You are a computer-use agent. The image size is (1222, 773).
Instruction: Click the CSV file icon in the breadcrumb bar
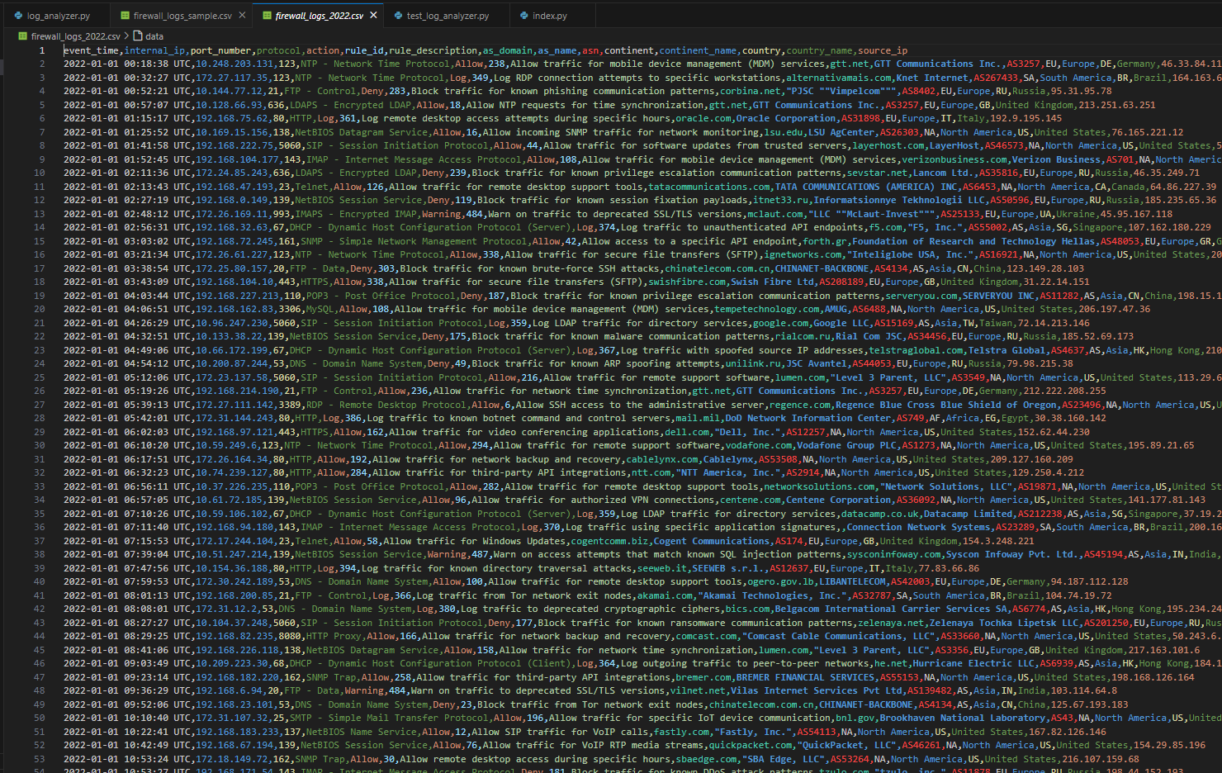21,36
